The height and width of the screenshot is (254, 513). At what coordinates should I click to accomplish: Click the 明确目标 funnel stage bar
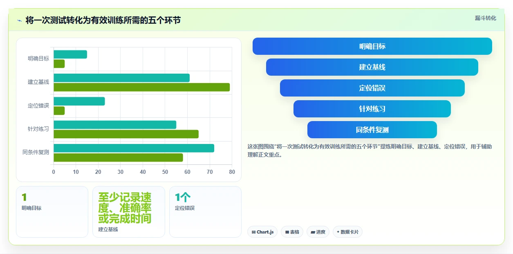372,46
